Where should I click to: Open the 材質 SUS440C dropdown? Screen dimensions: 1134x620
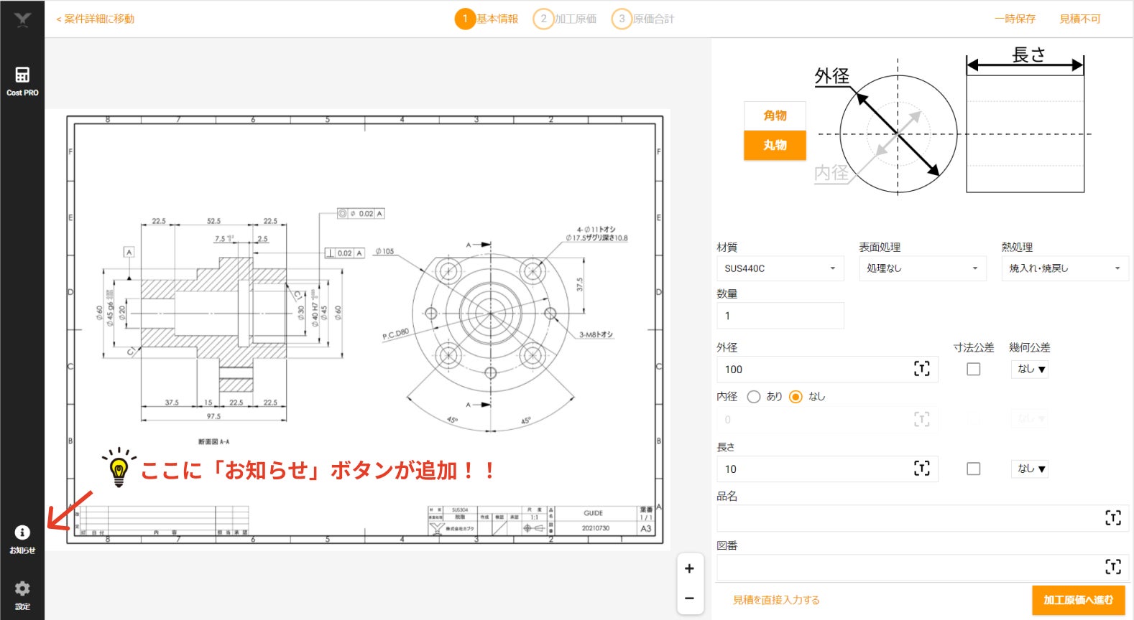(780, 268)
